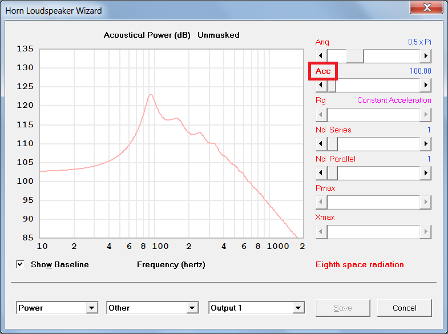Click the Nd Parallel label
448x334 pixels.
pyautogui.click(x=336, y=159)
